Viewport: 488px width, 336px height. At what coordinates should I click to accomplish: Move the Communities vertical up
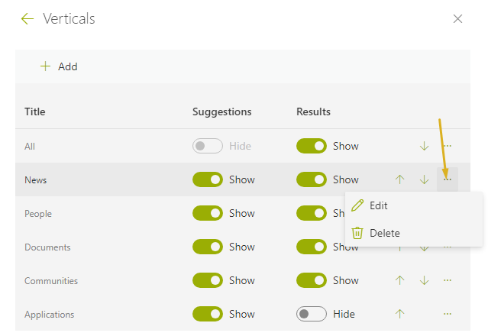(400, 280)
